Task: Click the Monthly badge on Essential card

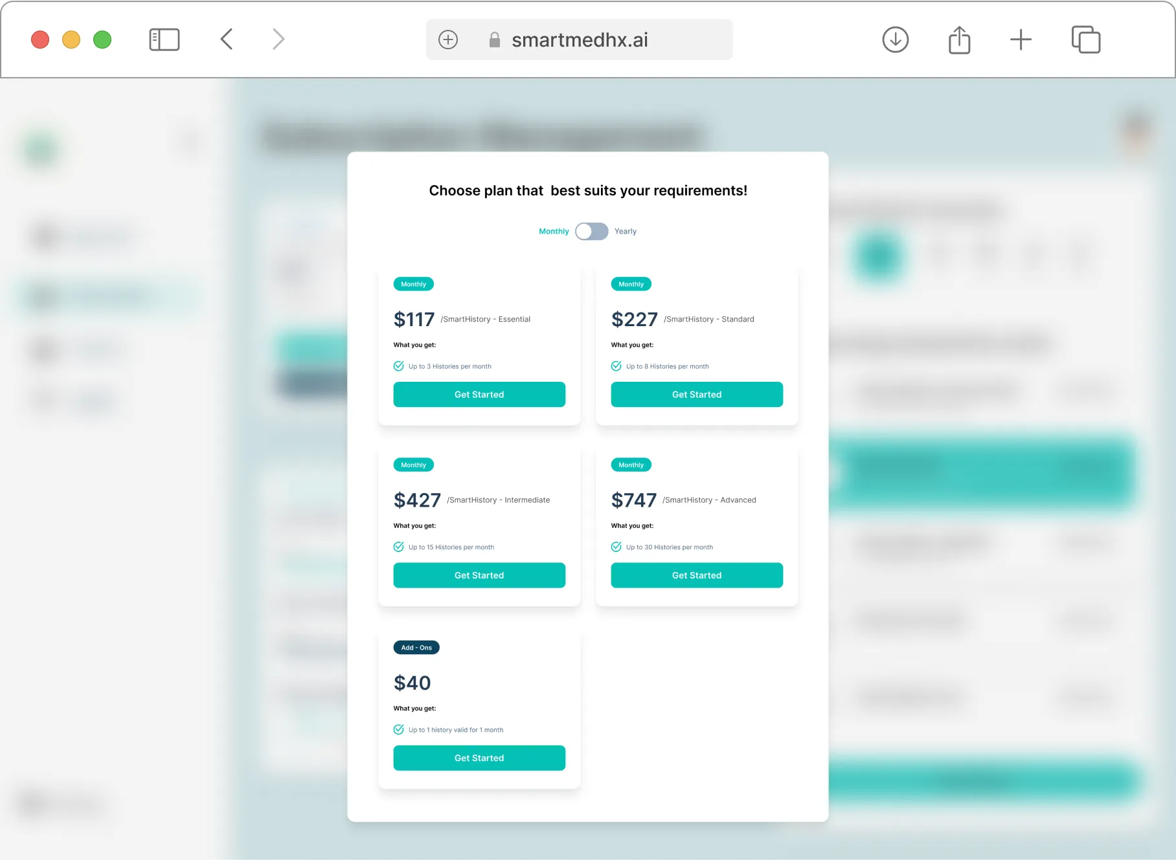Action: point(413,284)
